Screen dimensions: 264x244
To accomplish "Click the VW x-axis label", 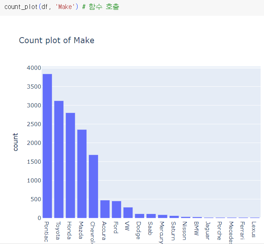I will (127, 226).
